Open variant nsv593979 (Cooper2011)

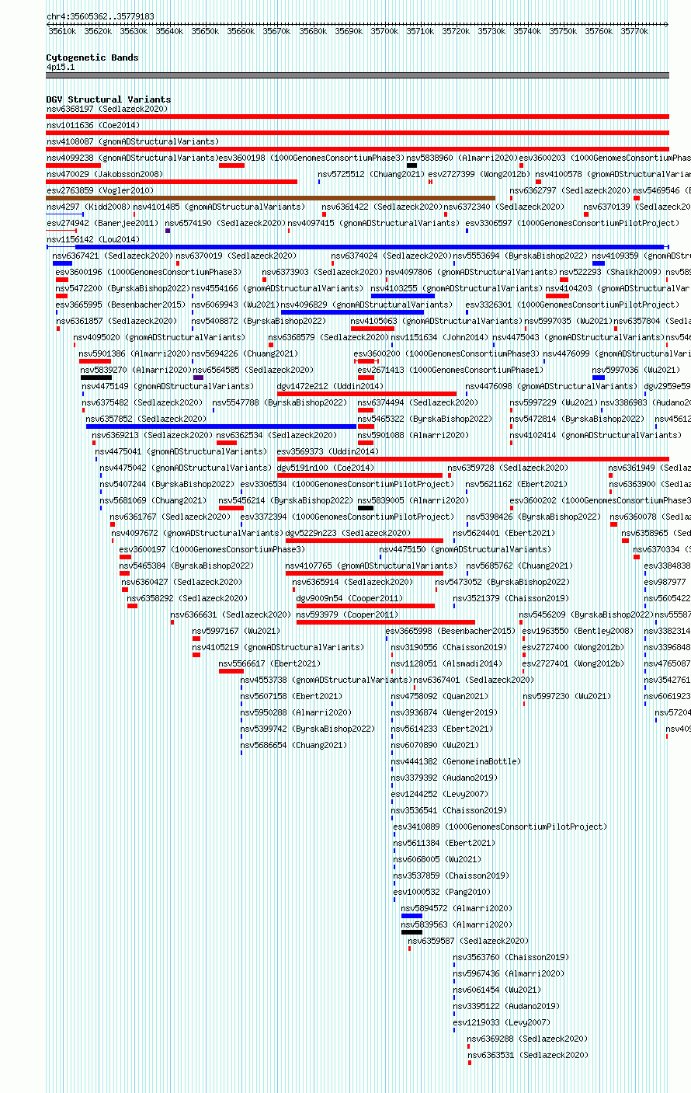(x=347, y=614)
